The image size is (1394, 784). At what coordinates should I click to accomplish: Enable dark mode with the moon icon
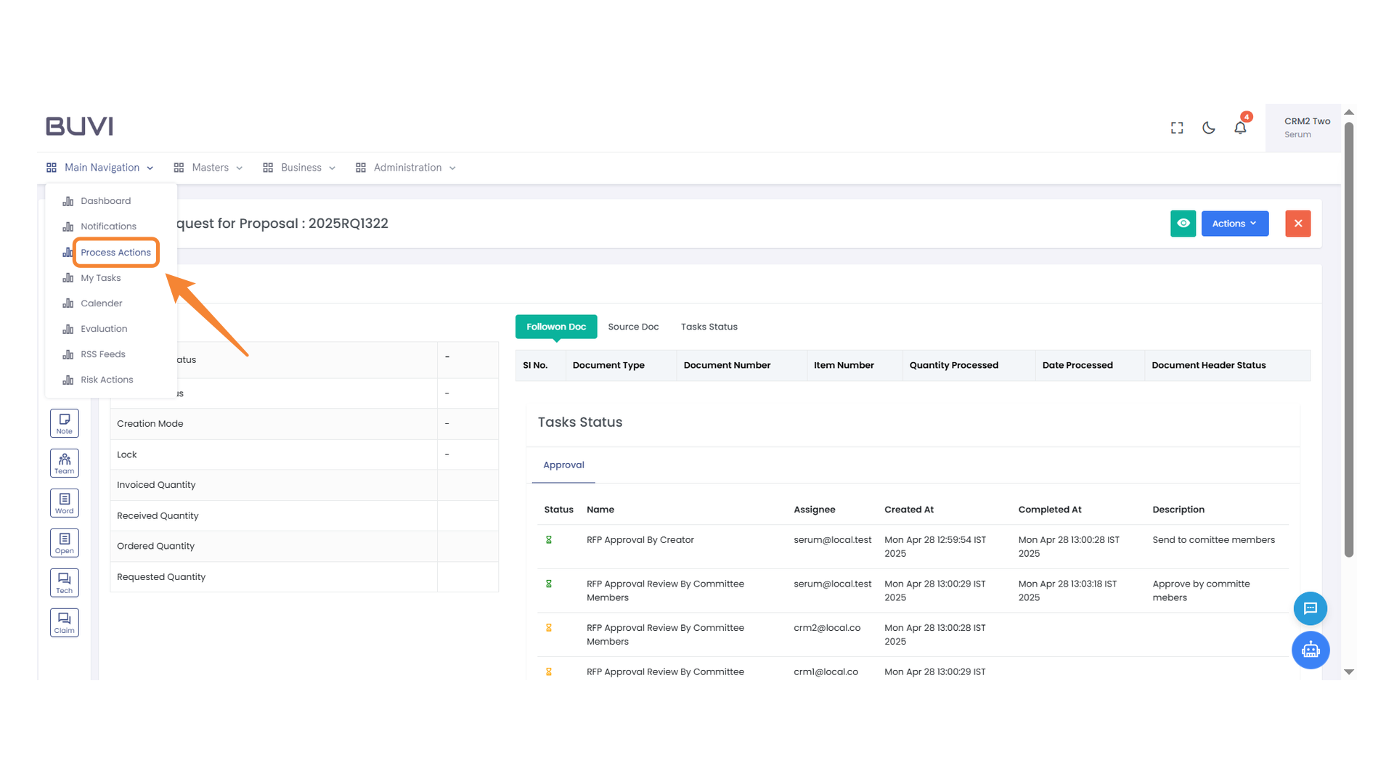[1208, 127]
